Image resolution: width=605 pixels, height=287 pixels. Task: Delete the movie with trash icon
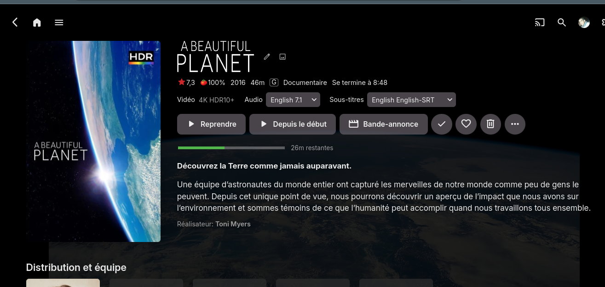(x=490, y=124)
